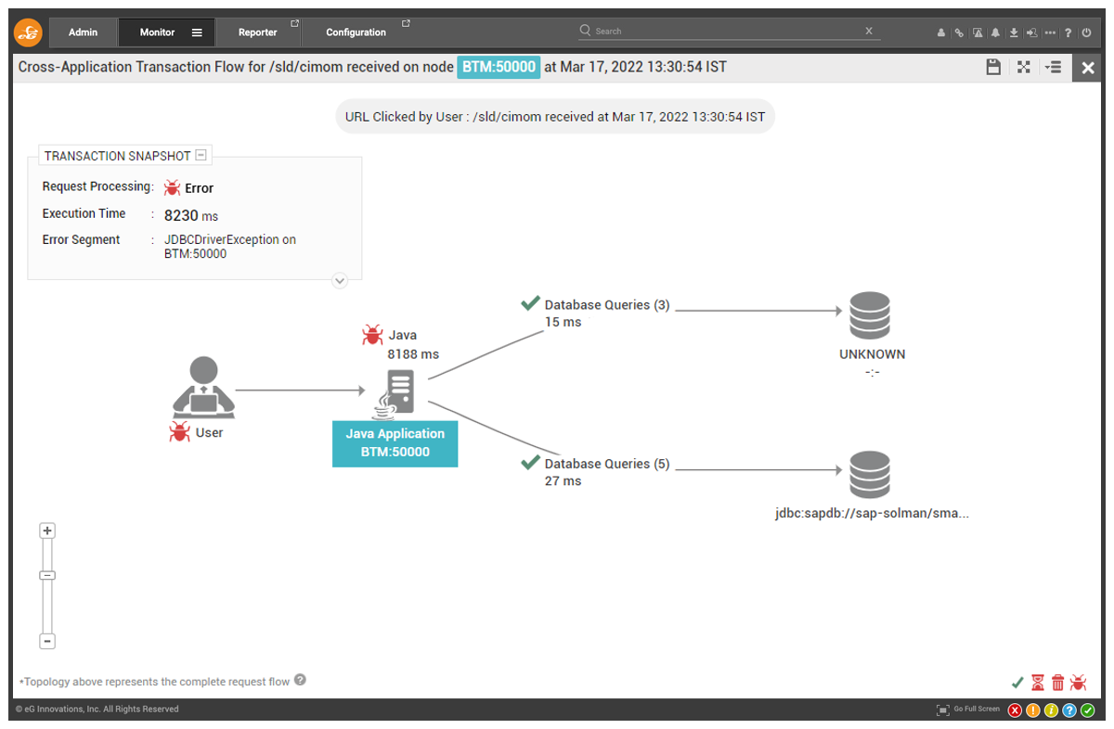
Task: Click the notification bell icon
Action: tap(995, 32)
